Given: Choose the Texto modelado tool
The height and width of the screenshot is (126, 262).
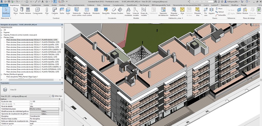Looking at the screenshot, I should pyautogui.click(x=128, y=12).
